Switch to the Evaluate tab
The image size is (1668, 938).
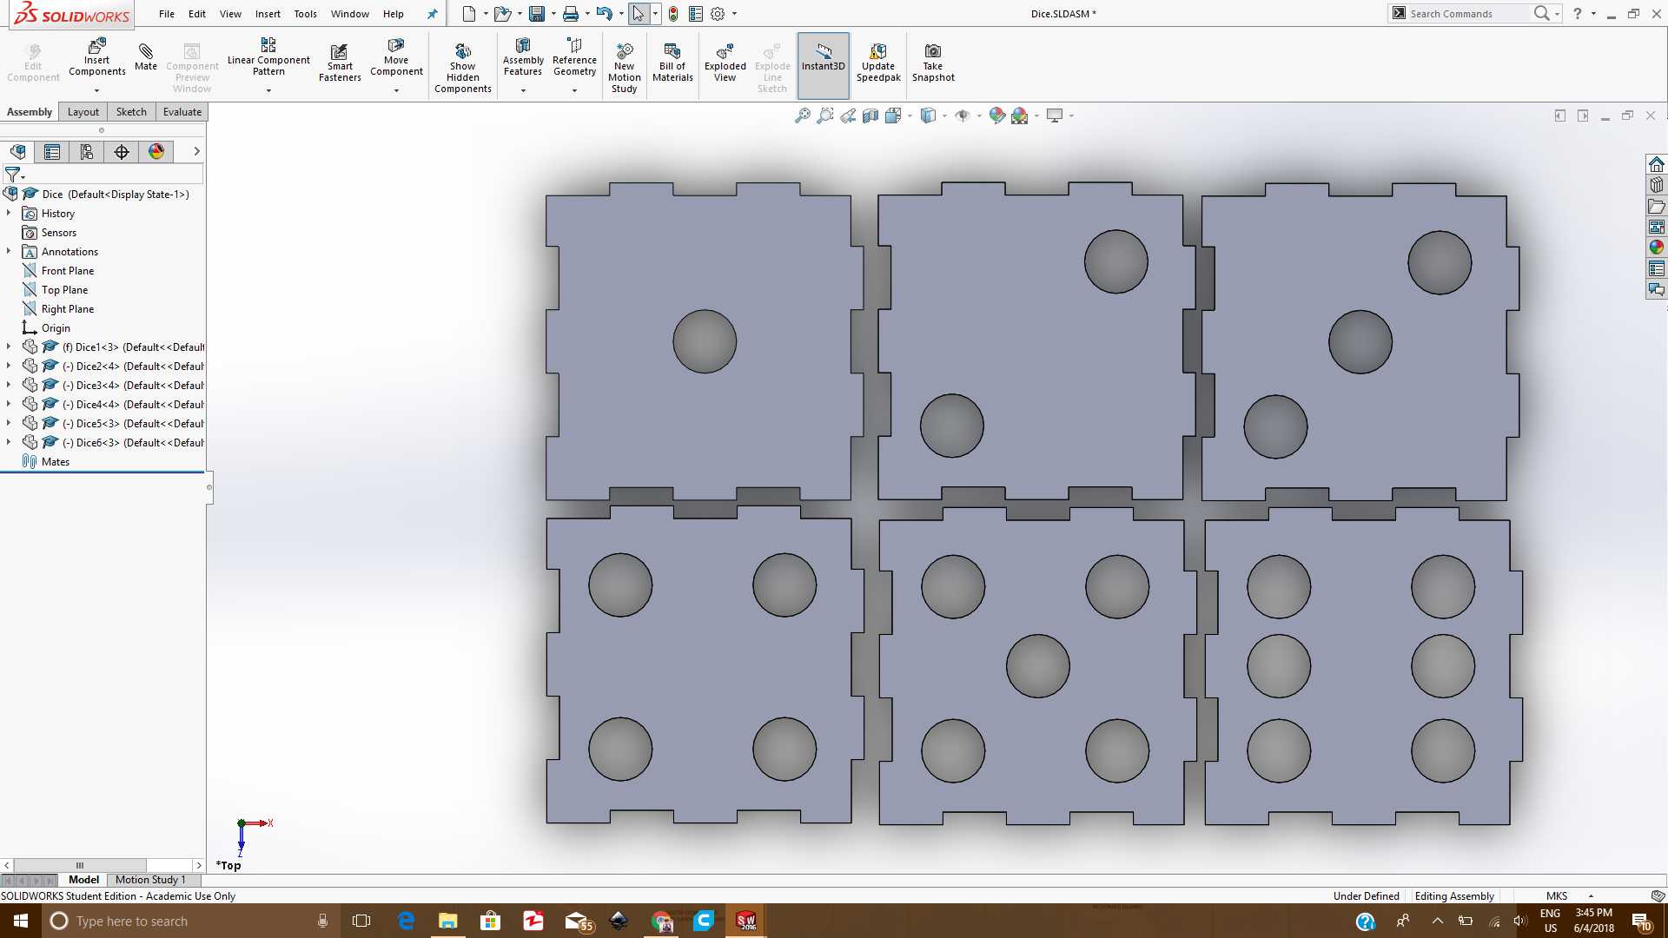click(x=182, y=112)
